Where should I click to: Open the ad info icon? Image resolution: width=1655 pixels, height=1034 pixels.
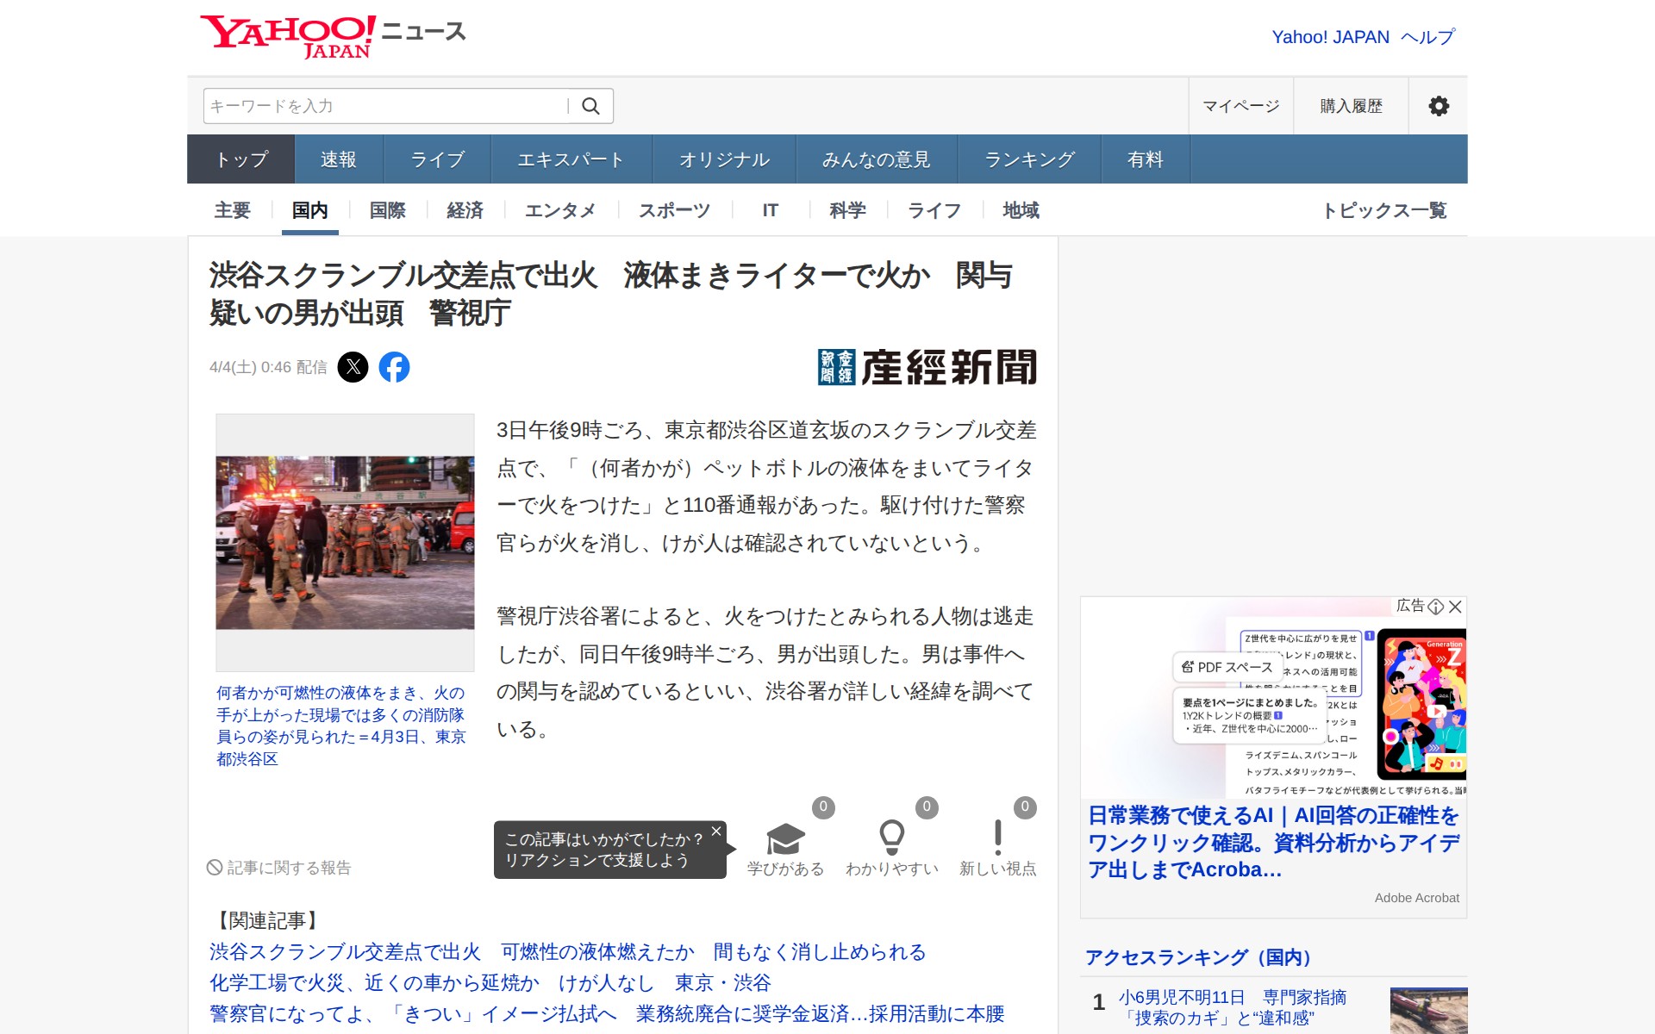tap(1435, 607)
